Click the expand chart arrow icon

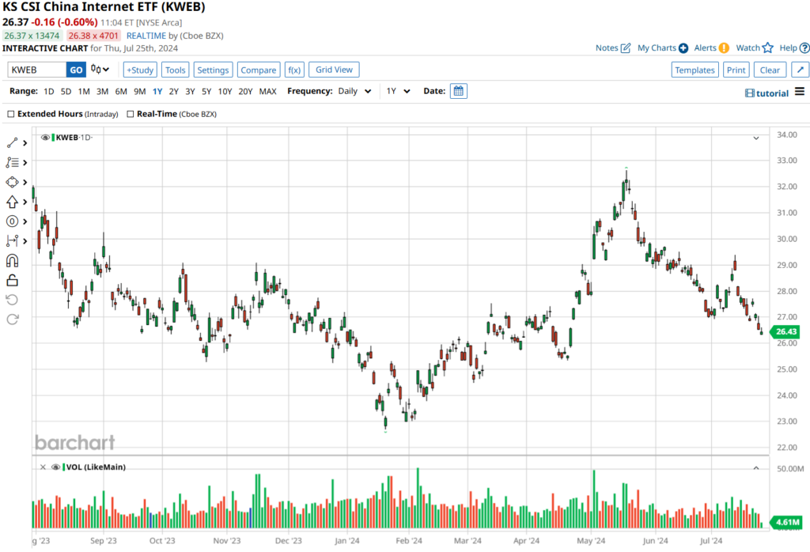798,70
